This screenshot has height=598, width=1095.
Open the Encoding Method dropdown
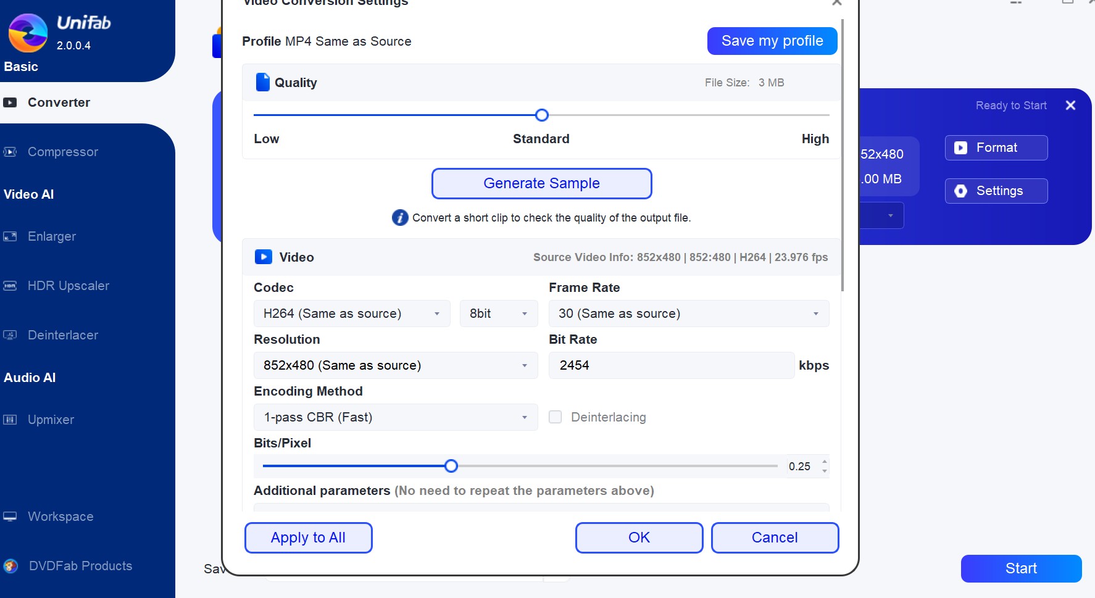395,417
